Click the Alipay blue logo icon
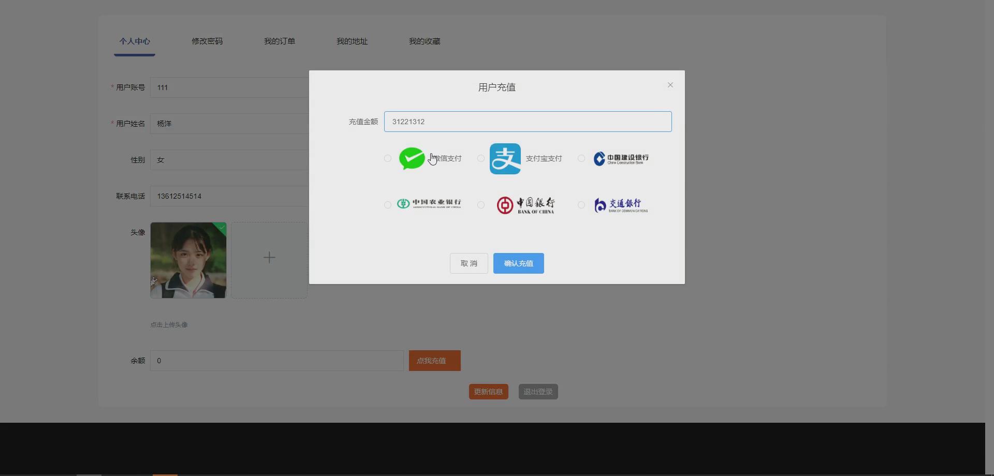Screen dimensions: 994x476 click(x=505, y=158)
